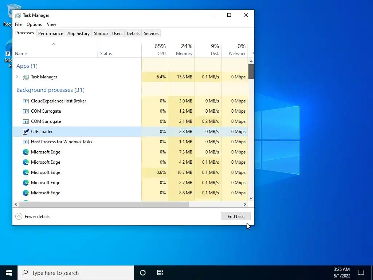Click the scroll right arrow at bottom

click(245, 204)
